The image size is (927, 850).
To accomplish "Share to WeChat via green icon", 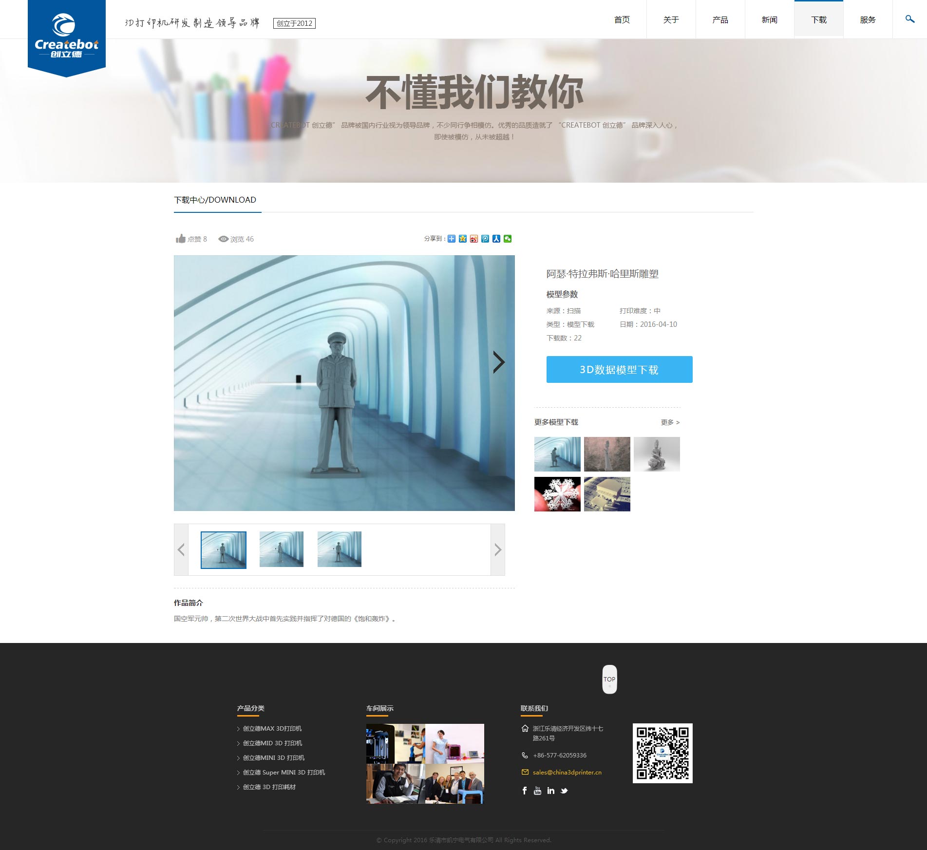I will coord(508,239).
